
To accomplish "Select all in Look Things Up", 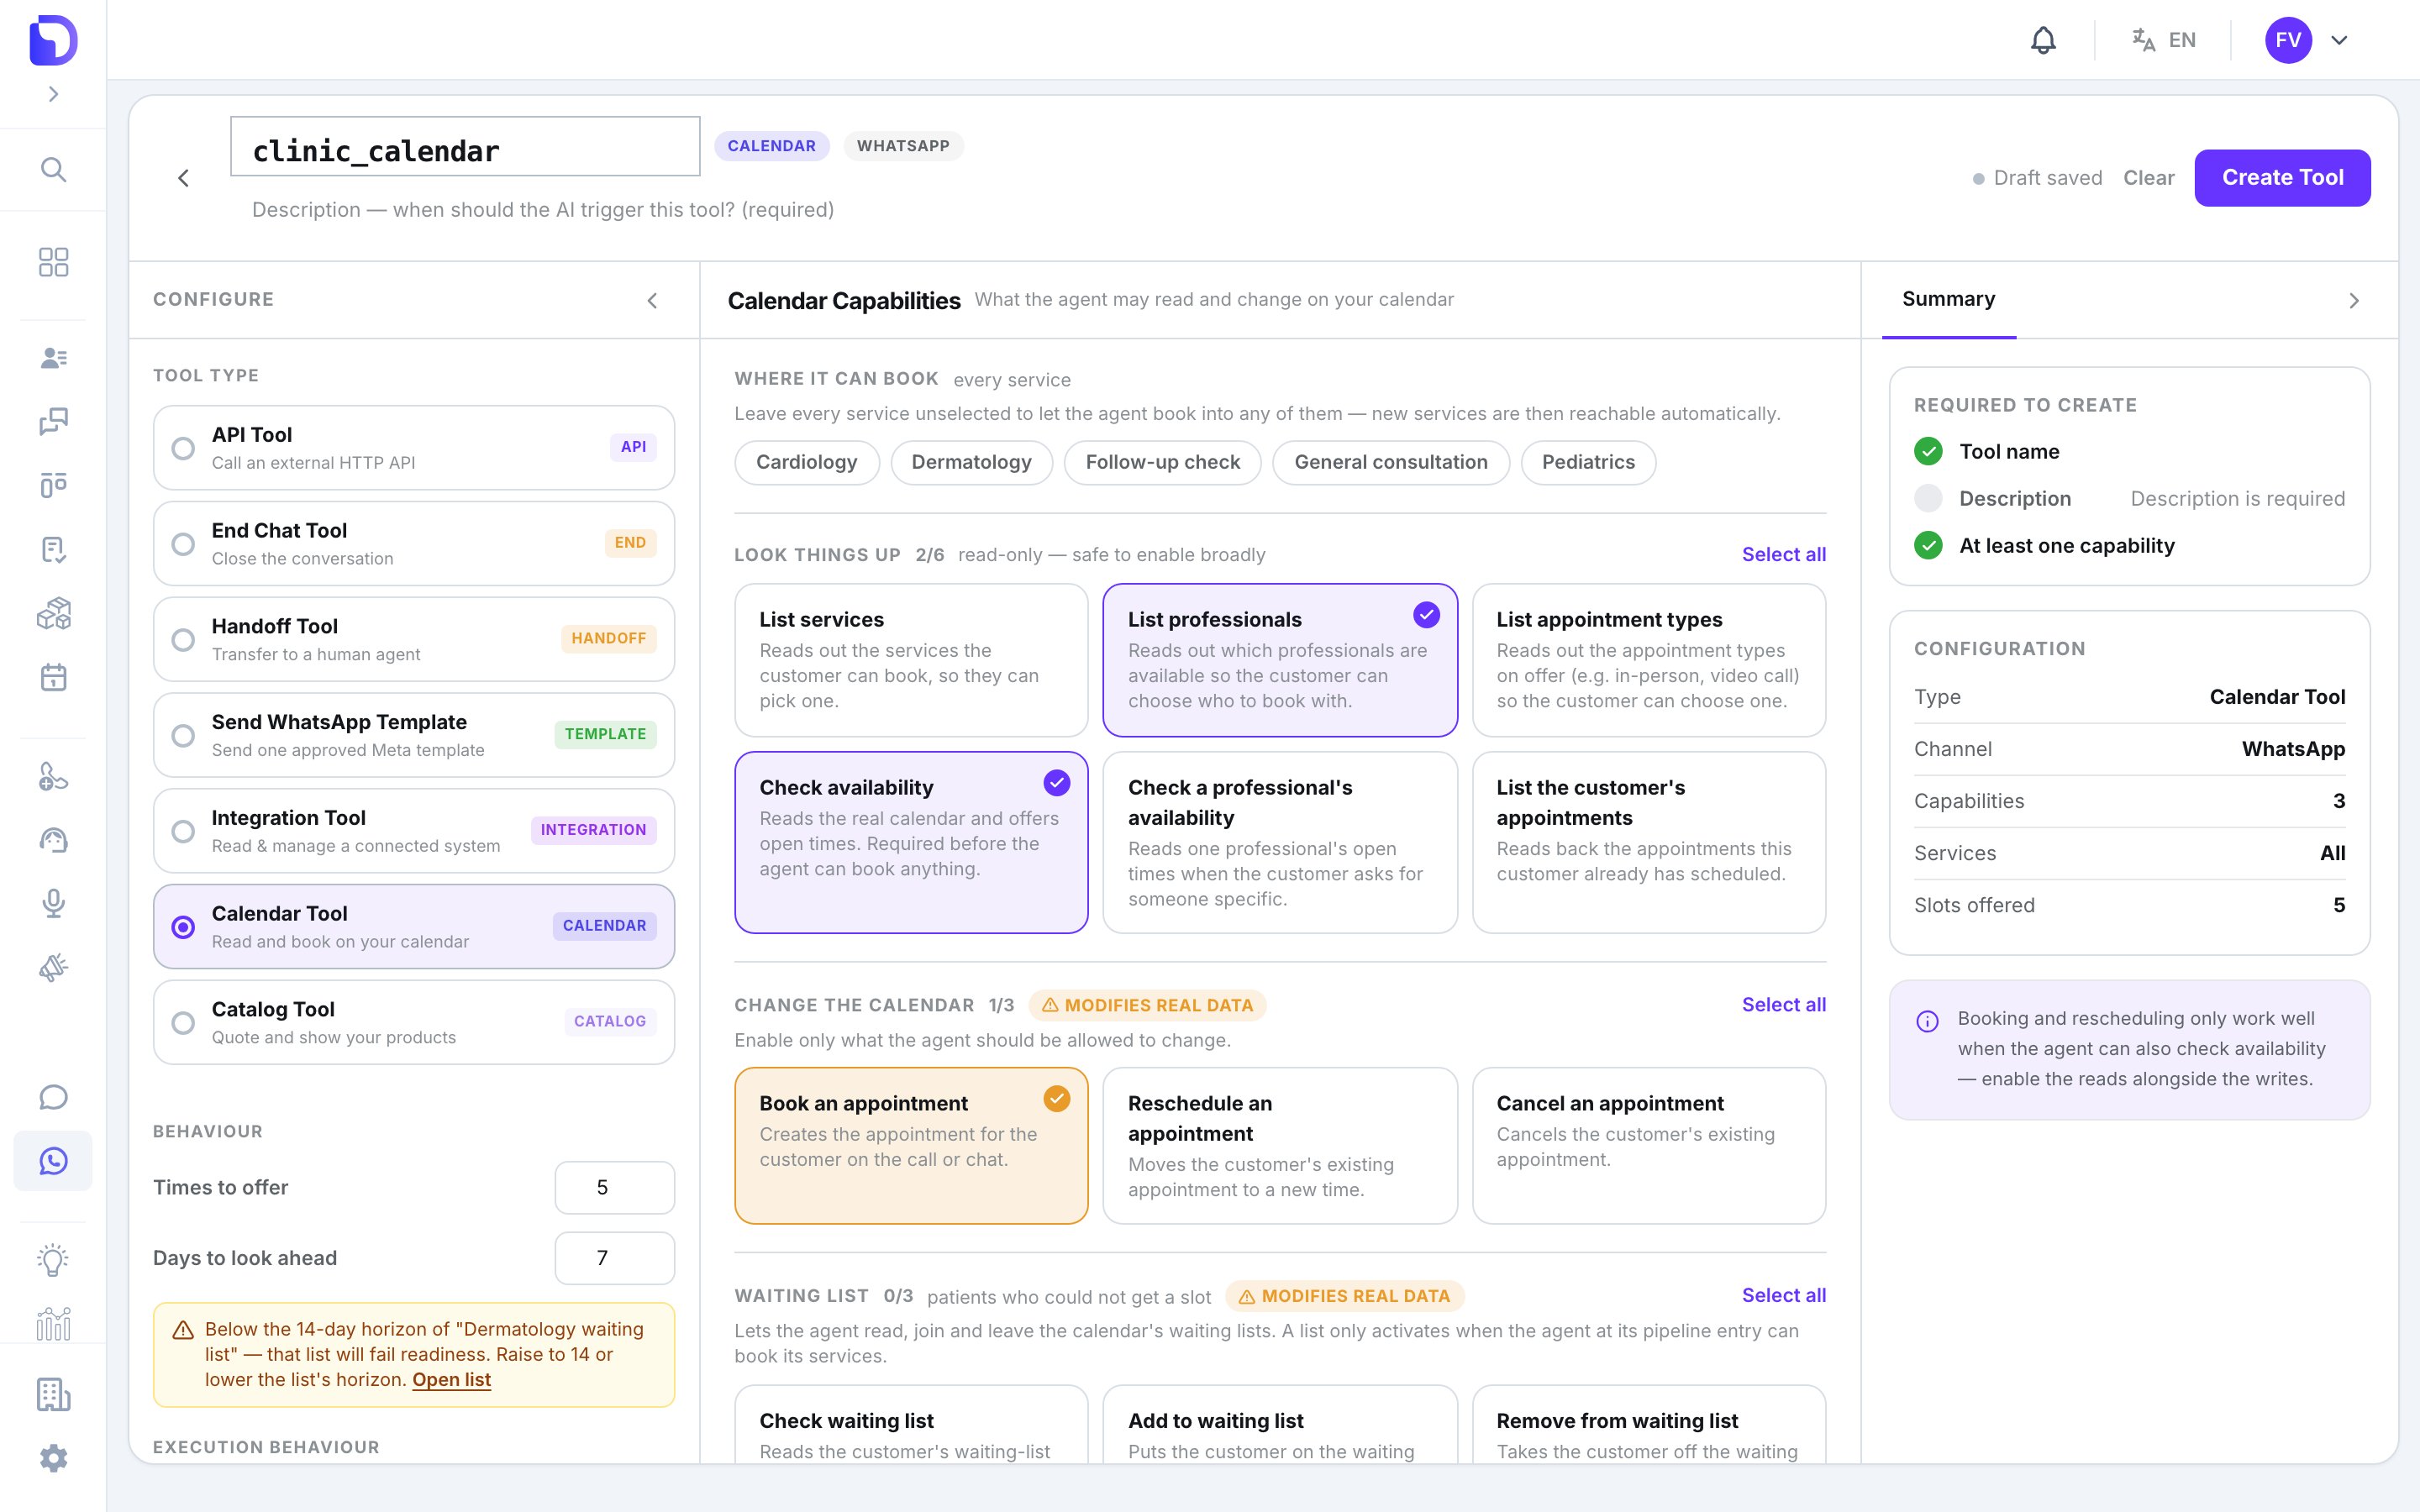I will (1783, 555).
